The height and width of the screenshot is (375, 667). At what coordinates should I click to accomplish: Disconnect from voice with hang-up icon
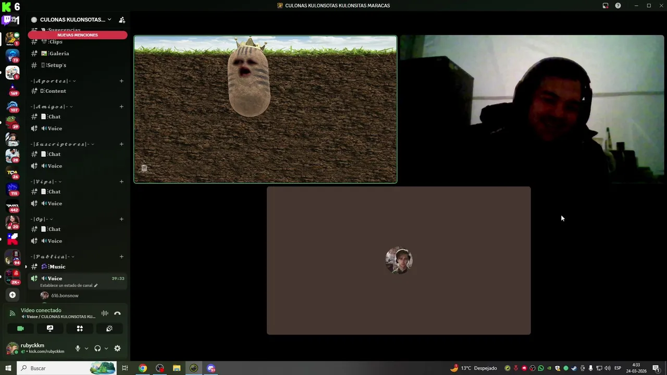click(x=117, y=314)
